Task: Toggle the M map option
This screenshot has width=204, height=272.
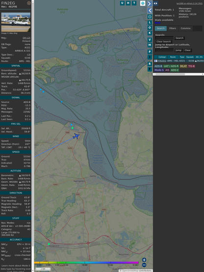Action: pos(150,45)
